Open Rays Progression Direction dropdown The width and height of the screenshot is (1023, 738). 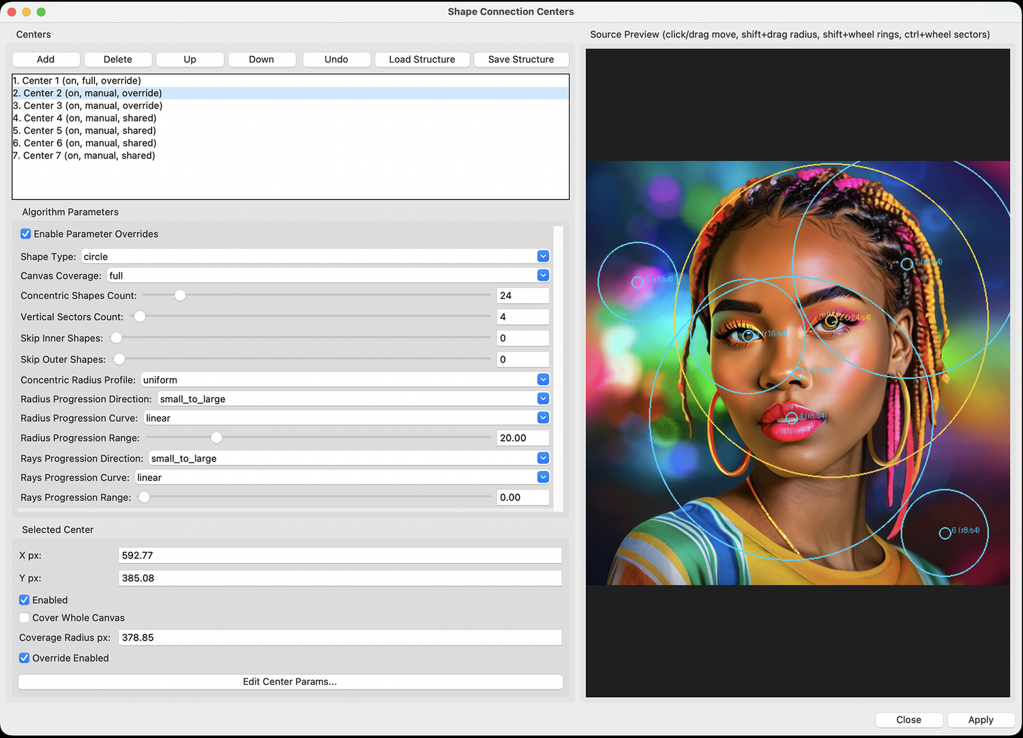click(x=349, y=458)
